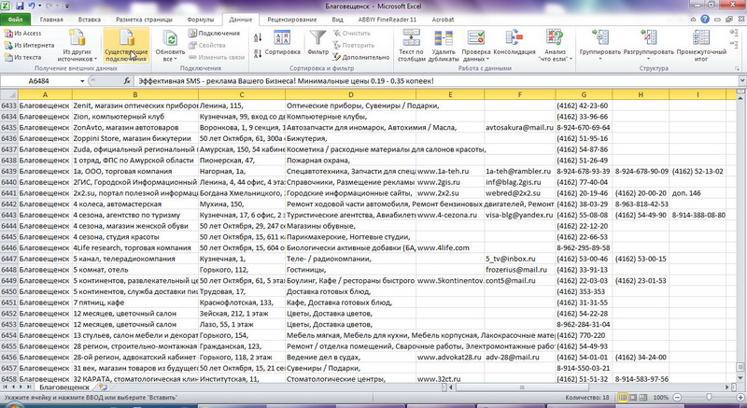Open the Page Layout tab
Screen dimensions: 747x408
145,20
